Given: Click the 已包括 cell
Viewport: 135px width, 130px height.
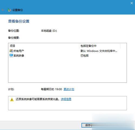Looking at the screenshot, I should coord(85,56).
